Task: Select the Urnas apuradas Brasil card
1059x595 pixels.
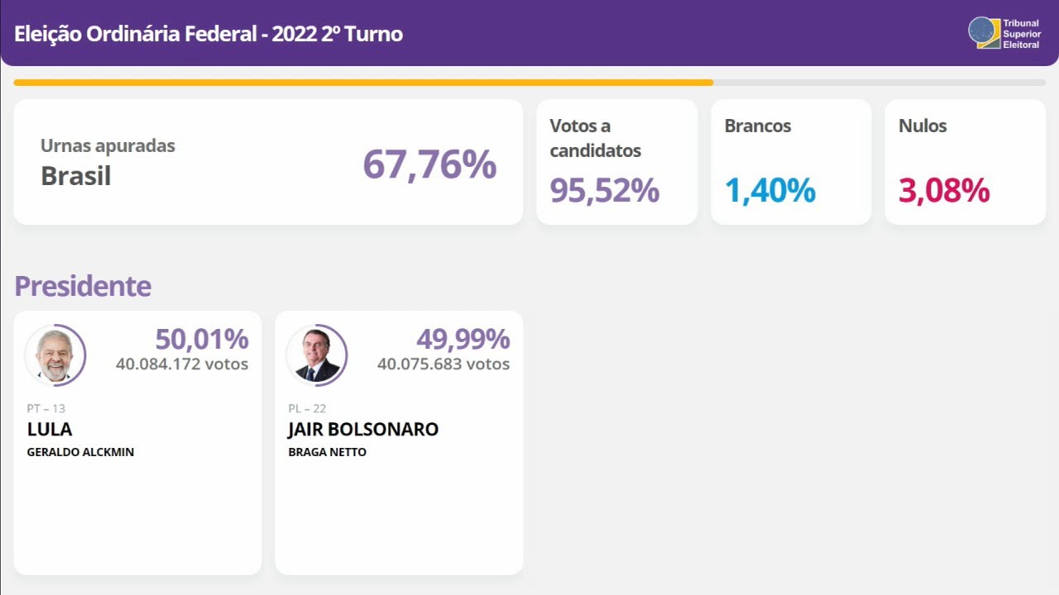Action: (268, 162)
